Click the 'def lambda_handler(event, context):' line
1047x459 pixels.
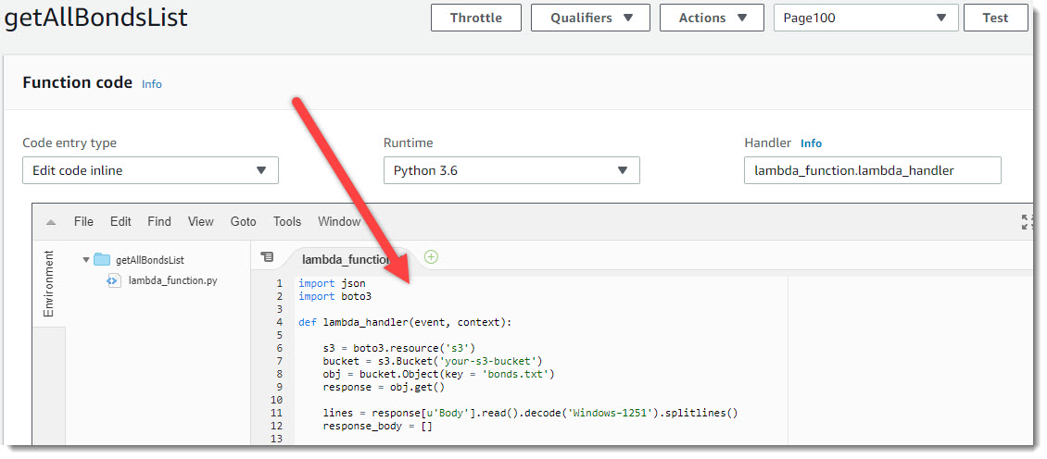point(405,322)
